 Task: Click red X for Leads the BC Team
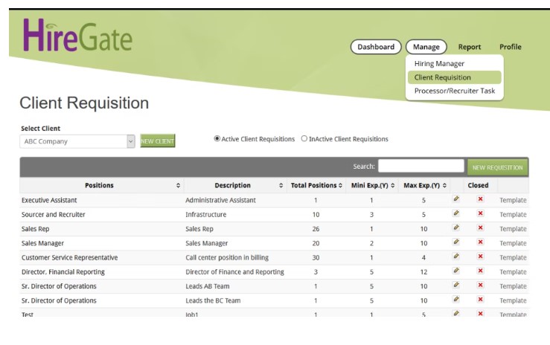(x=480, y=300)
